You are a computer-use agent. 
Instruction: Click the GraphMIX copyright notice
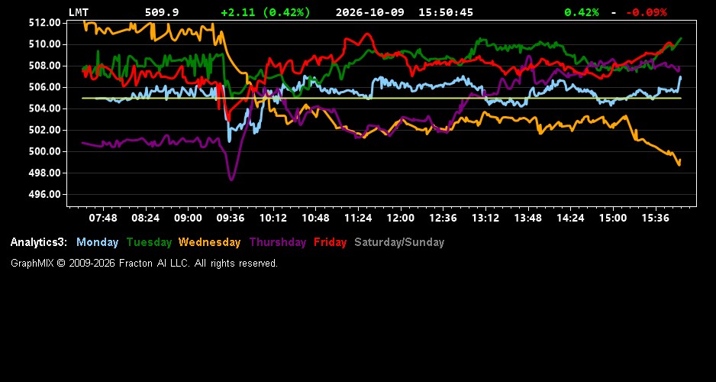coord(144,263)
